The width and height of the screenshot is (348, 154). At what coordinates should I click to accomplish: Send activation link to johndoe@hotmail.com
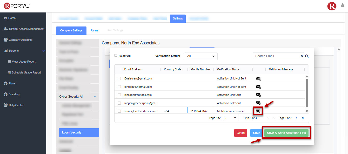(258, 87)
